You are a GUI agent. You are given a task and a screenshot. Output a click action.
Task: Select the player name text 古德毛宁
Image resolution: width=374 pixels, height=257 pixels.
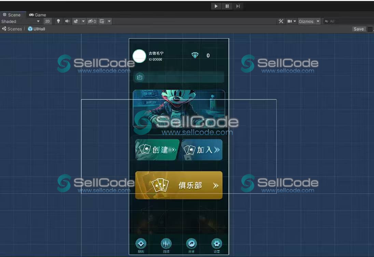[156, 53]
